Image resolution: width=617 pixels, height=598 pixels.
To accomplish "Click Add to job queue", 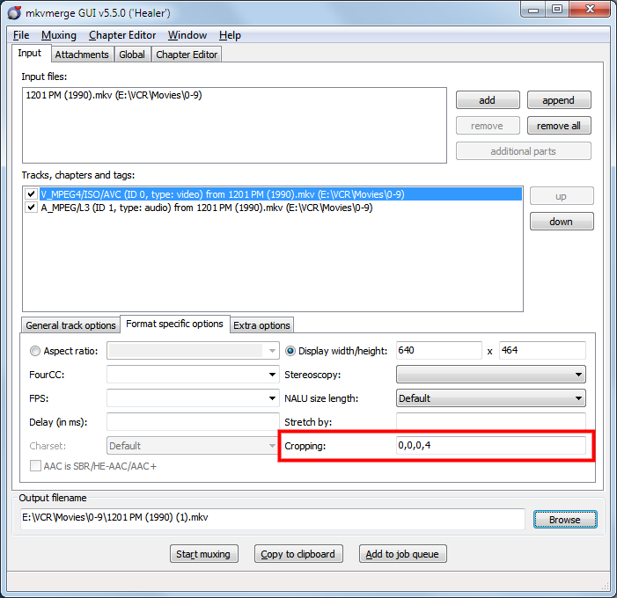I will tap(402, 554).
